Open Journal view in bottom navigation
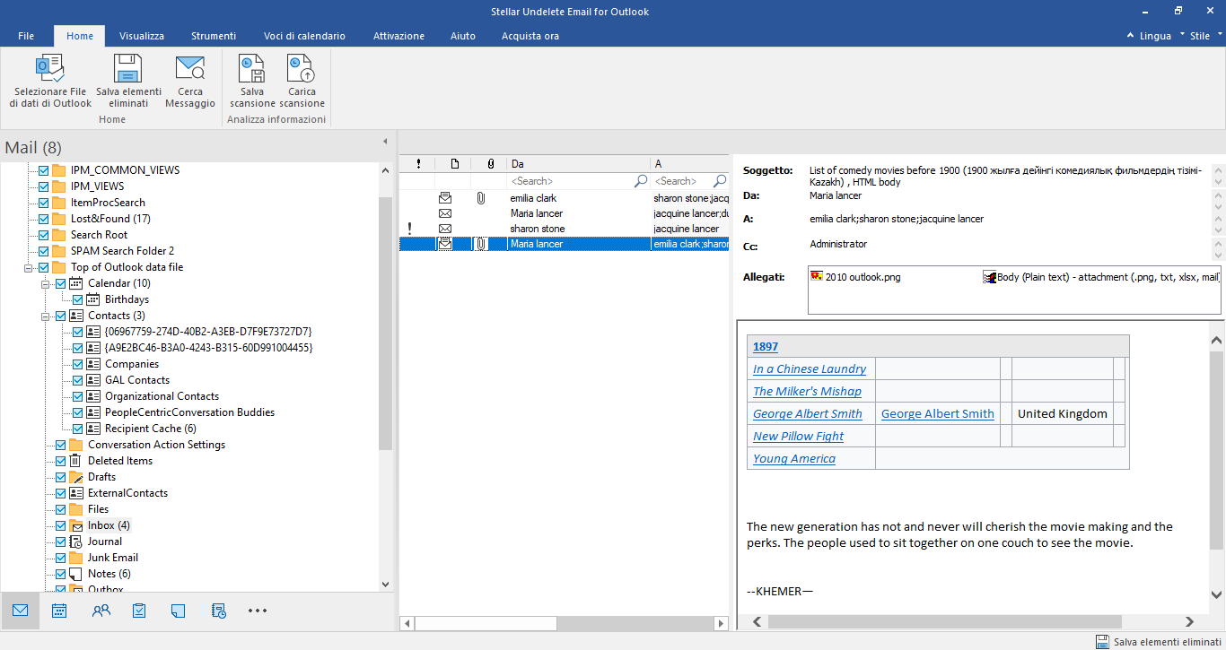 tap(219, 611)
